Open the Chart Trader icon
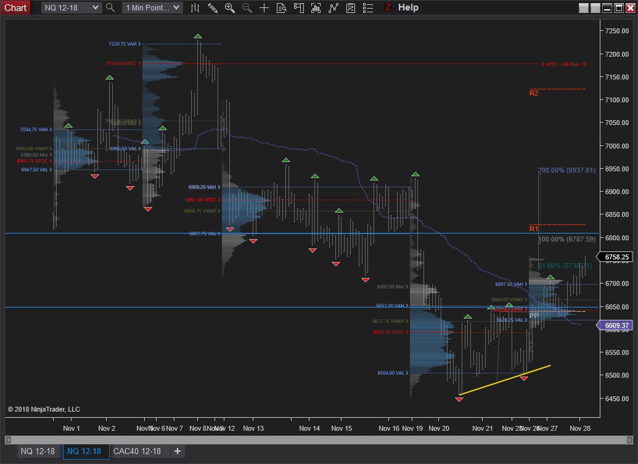This screenshot has height=464, width=638. coord(298,8)
